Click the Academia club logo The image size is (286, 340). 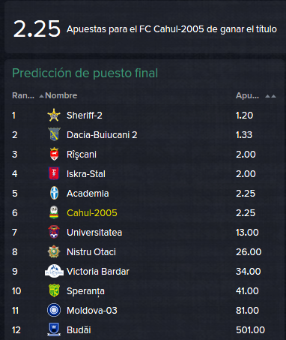[54, 193]
